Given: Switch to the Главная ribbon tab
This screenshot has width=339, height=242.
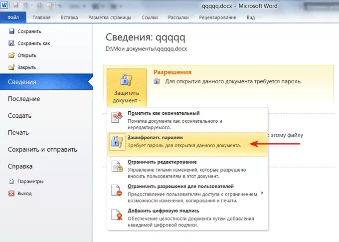Looking at the screenshot, I should click(x=41, y=17).
